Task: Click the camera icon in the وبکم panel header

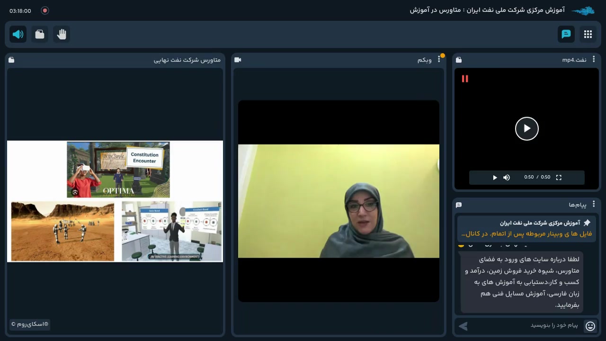Action: 238,60
